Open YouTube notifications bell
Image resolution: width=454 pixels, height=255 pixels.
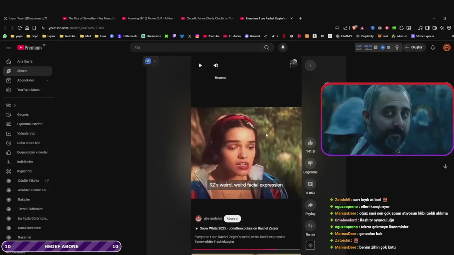coord(433,47)
